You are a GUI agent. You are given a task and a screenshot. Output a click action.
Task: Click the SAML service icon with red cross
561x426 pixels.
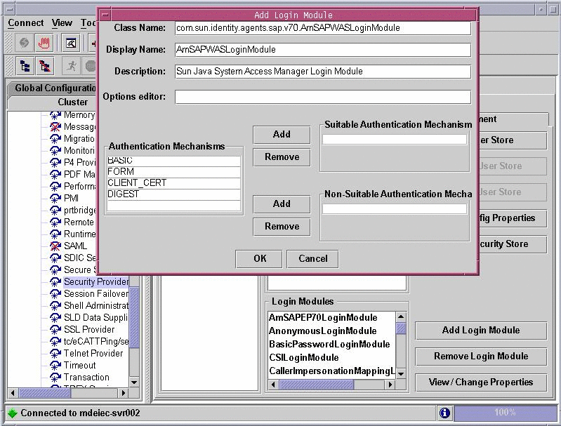pyautogui.click(x=55, y=246)
